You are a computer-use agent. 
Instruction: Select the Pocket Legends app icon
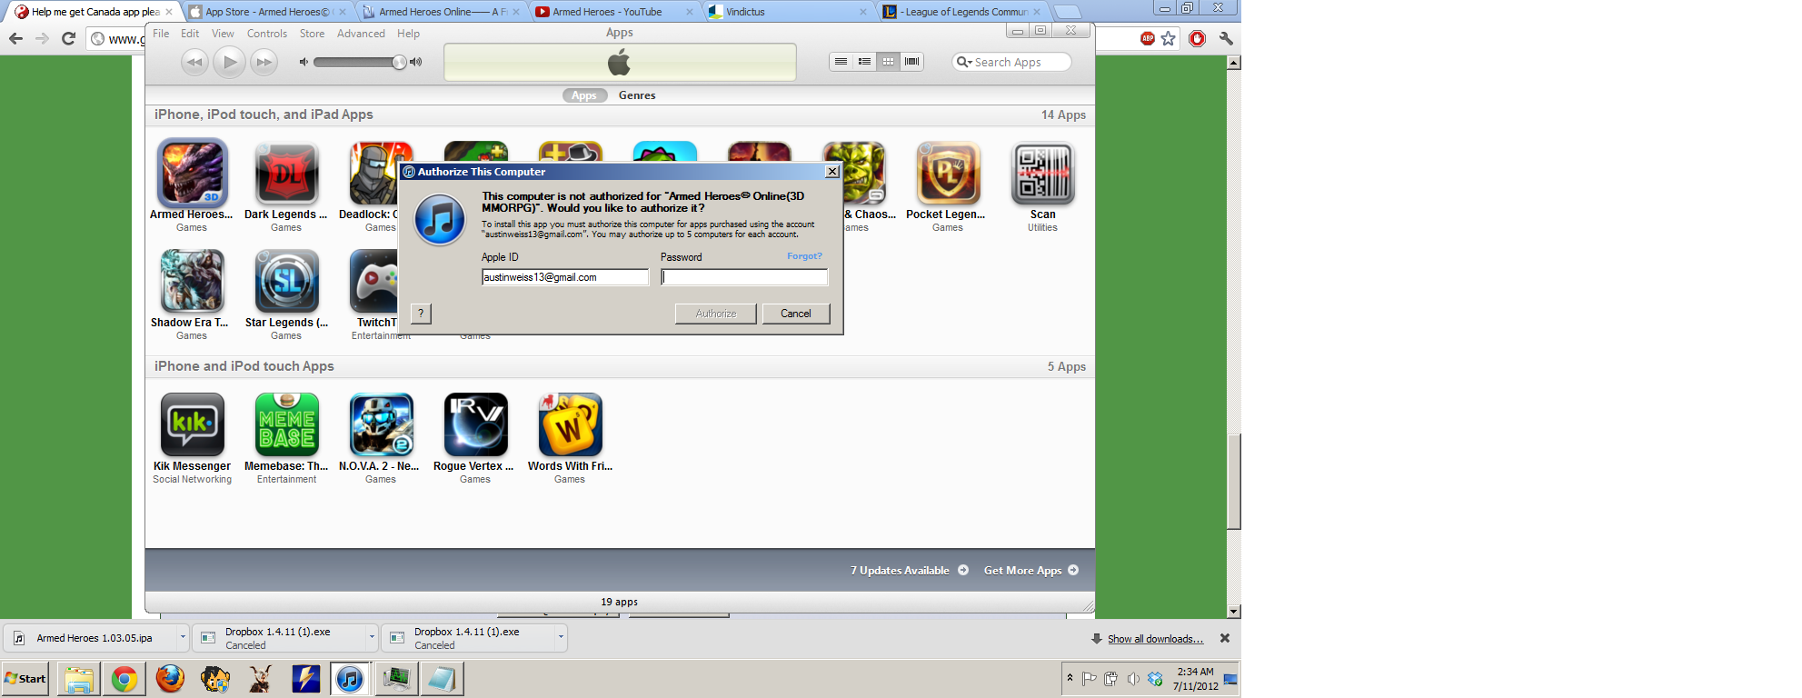948,173
